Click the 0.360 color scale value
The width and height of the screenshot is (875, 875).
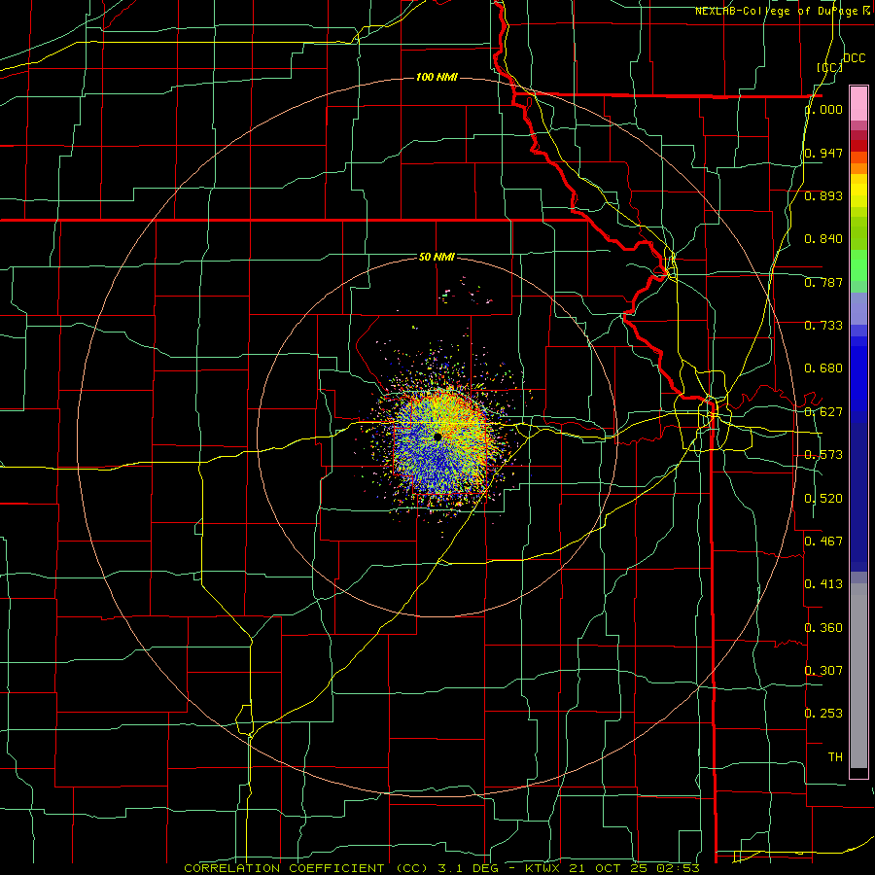(x=823, y=628)
